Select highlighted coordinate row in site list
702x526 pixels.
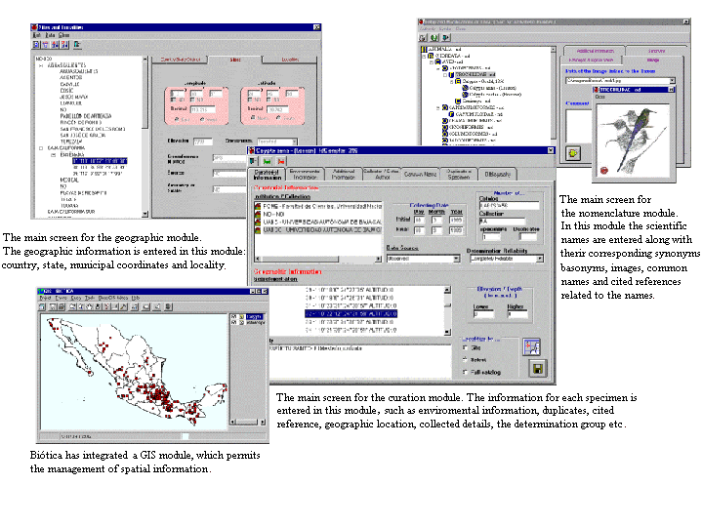[x=351, y=314]
